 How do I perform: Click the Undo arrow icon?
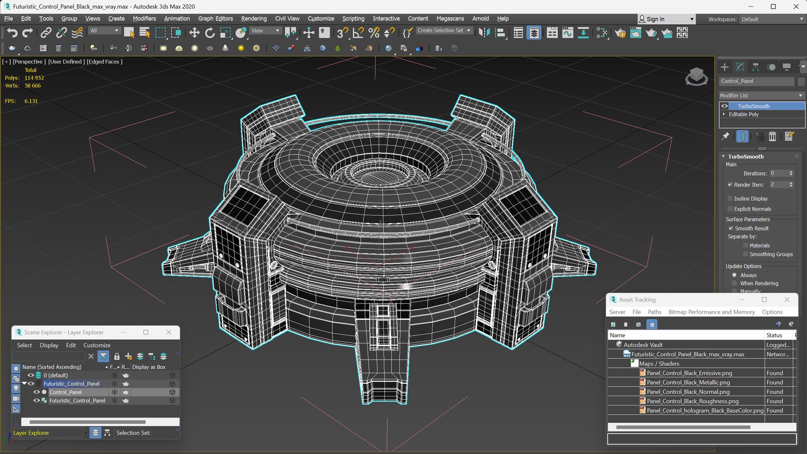[12, 32]
